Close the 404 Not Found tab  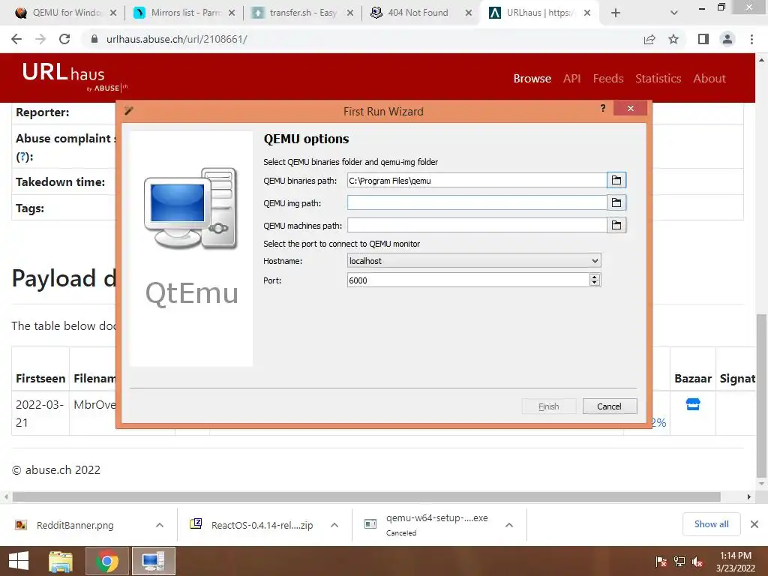468,13
